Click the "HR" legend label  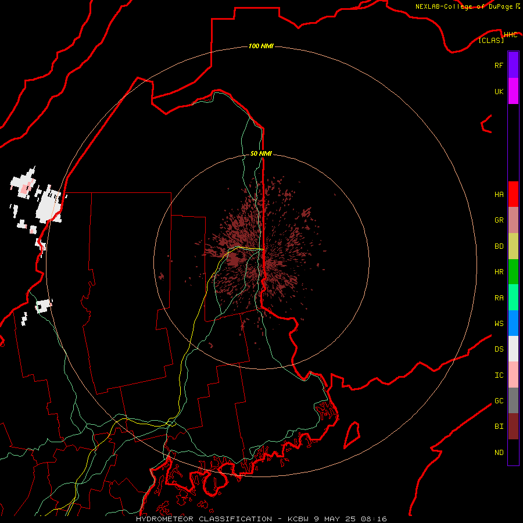click(499, 272)
